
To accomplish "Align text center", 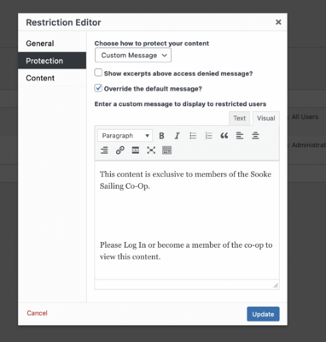I will (255, 136).
